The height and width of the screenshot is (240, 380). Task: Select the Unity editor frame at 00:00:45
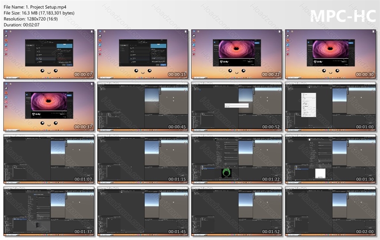pyautogui.click(x=143, y=107)
